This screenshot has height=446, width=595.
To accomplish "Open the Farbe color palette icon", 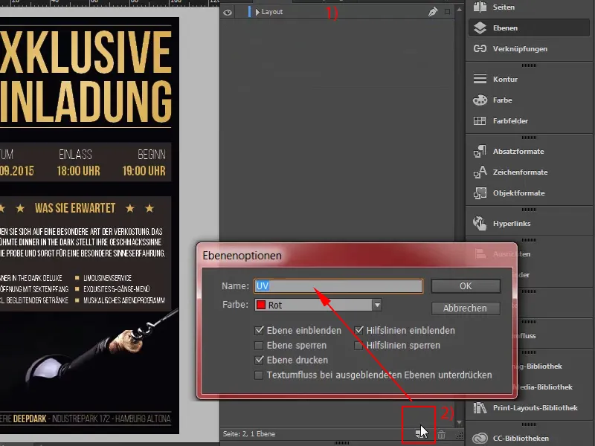I will pos(480,100).
